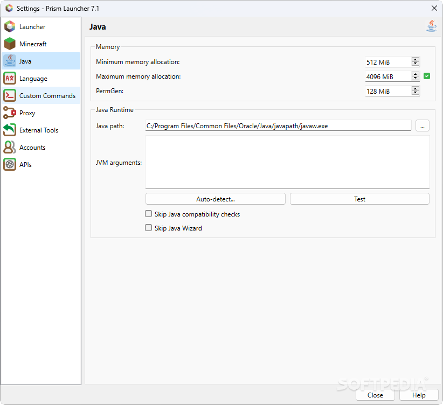
Task: Click the Prism Launcher title bar icon
Action: pyautogui.click(x=9, y=8)
